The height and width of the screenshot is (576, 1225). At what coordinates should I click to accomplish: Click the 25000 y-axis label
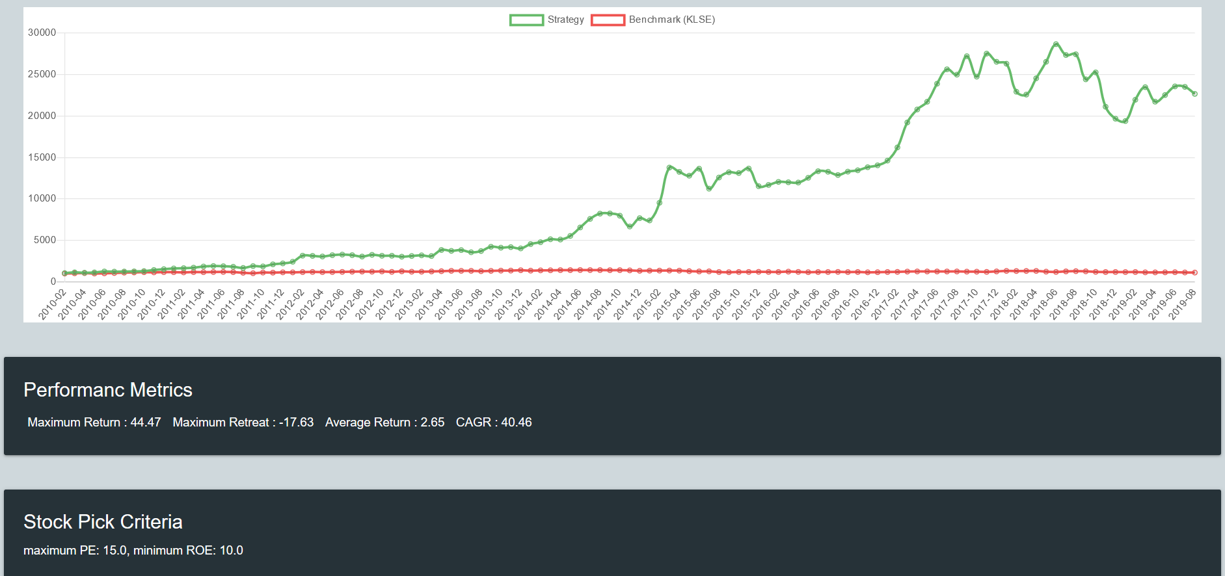click(42, 74)
